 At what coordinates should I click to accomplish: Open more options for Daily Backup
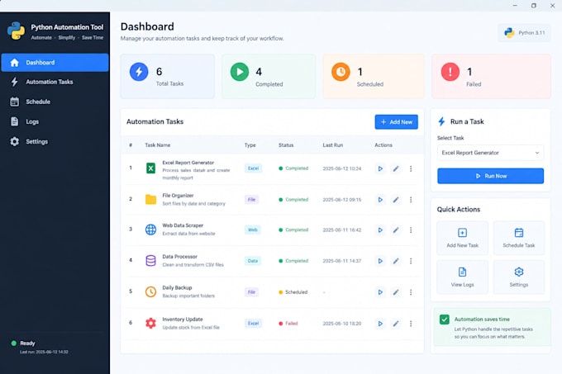point(411,292)
